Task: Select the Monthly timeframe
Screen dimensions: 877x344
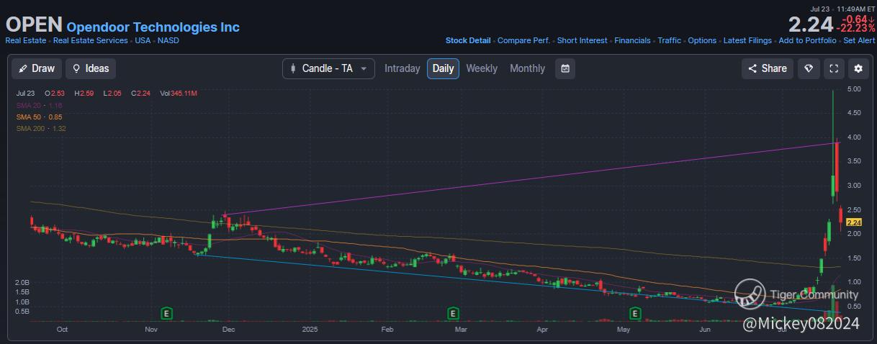Action: pos(527,68)
